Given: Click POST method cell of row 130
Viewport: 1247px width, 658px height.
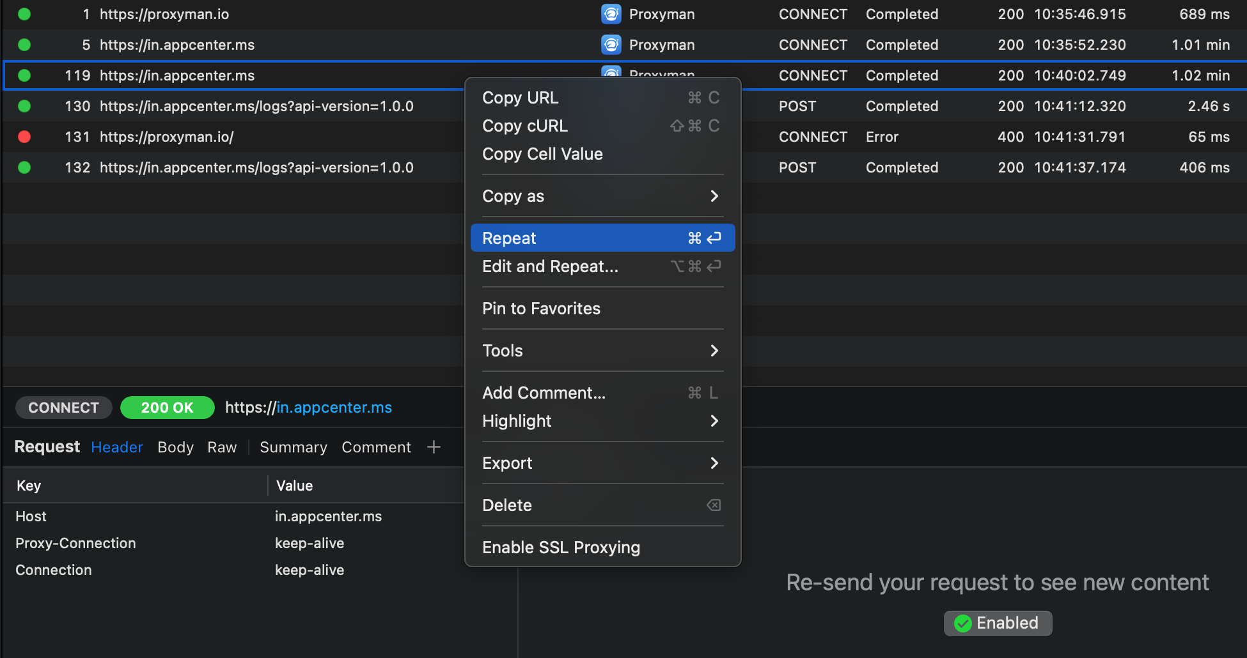Looking at the screenshot, I should pos(797,106).
